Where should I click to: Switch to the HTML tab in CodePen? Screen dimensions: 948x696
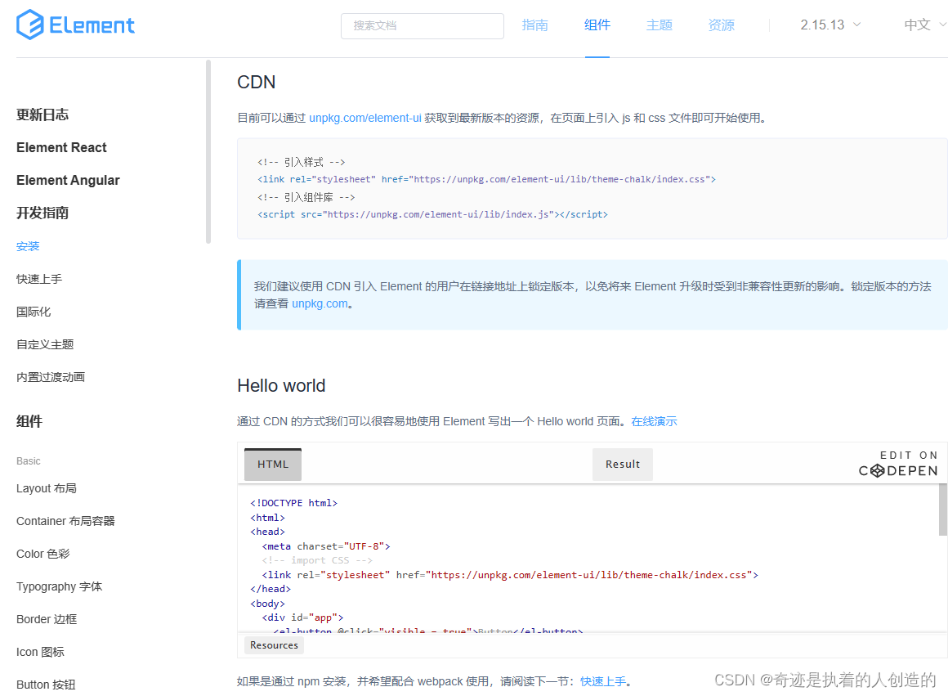273,465
